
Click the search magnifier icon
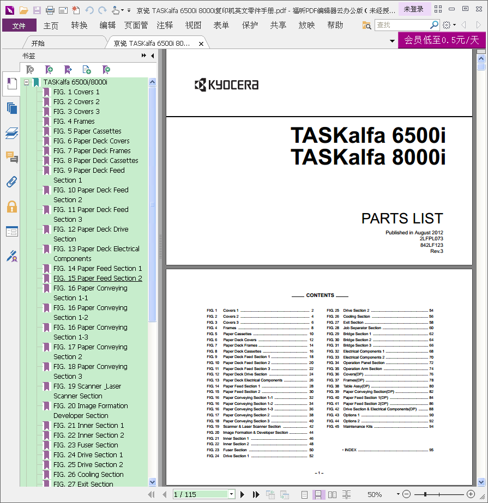click(x=434, y=25)
